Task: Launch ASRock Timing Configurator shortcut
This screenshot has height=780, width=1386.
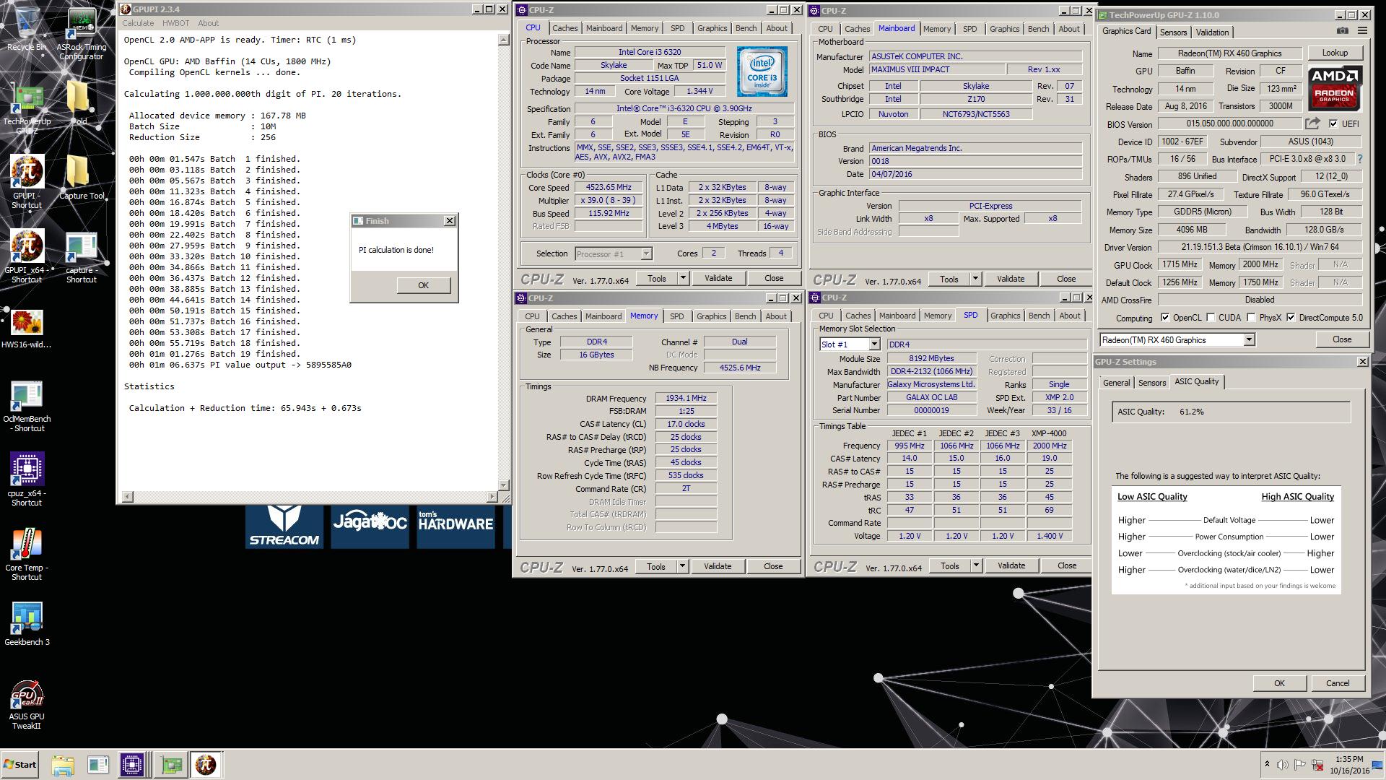Action: (x=81, y=34)
